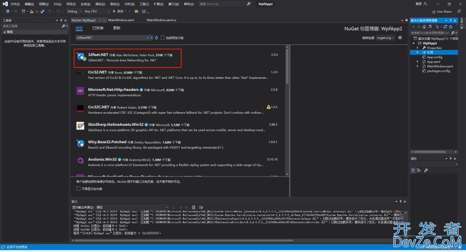This screenshot has width=466, height=252.
Task: Select App.config in Solution Explorer
Action: [x=434, y=57]
